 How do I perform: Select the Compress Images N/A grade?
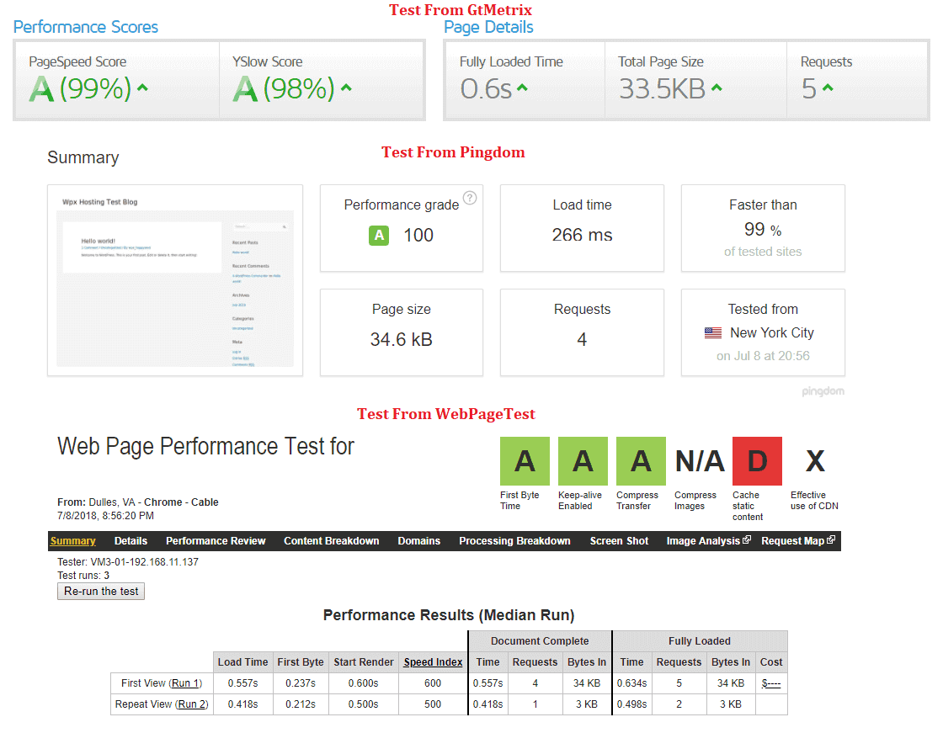point(700,461)
